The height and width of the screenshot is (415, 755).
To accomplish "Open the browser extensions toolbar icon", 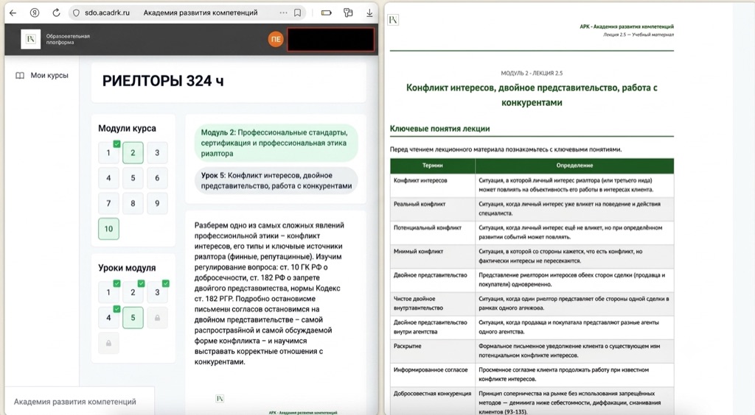I will [348, 13].
